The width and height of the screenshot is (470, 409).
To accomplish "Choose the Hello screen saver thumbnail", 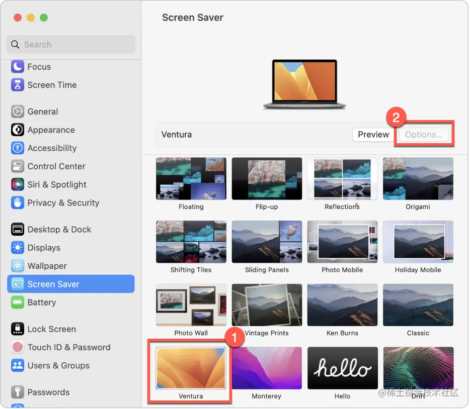I will tap(342, 368).
